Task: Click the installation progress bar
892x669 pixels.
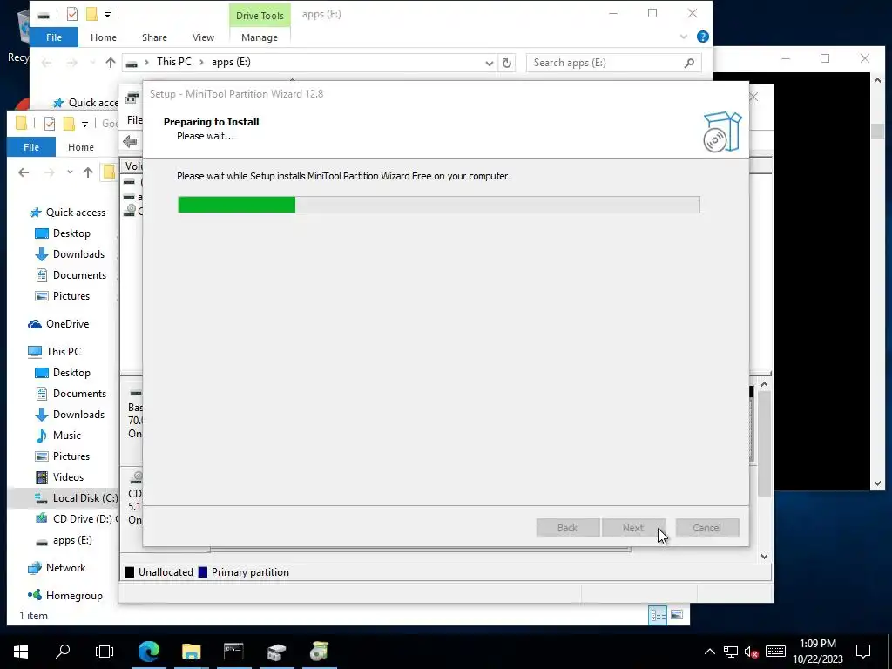Action: pyautogui.click(x=439, y=205)
